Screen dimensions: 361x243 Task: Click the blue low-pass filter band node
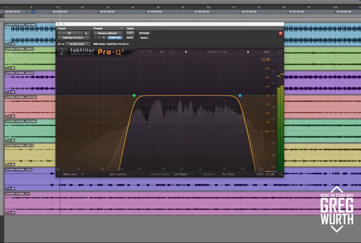[x=240, y=95]
